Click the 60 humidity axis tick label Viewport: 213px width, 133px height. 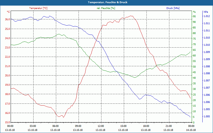coord(194,56)
